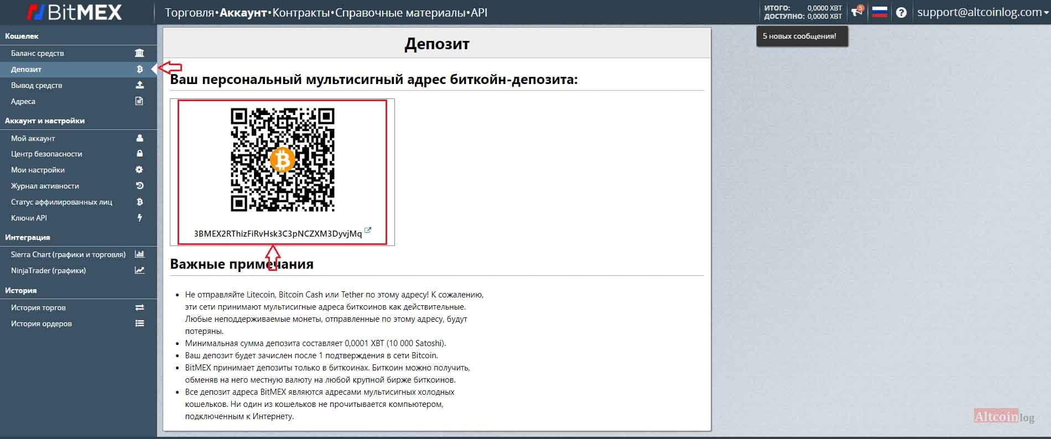Open the megaphone announcements icon

857,12
